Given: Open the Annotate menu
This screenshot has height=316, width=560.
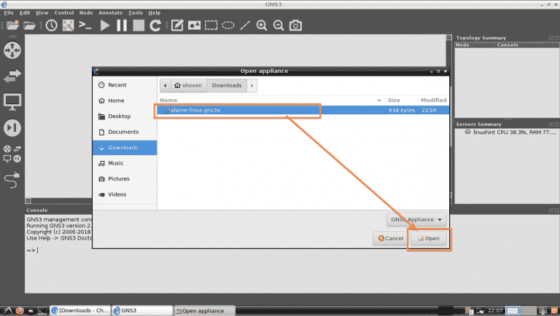Looking at the screenshot, I should coord(110,12).
